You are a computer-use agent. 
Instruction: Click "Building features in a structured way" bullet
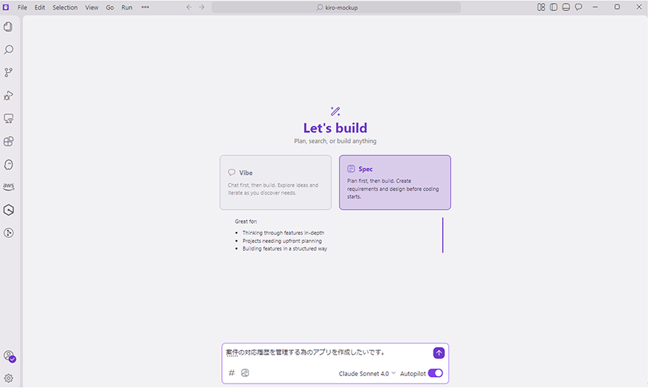[285, 249]
